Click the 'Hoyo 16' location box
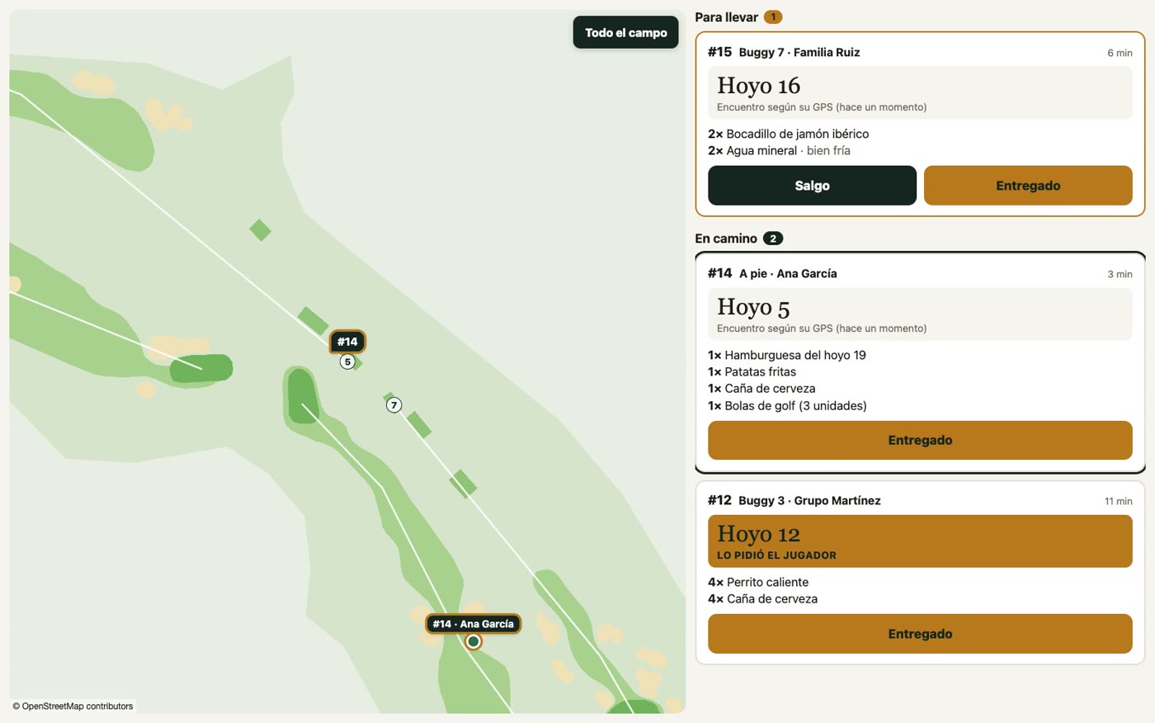Viewport: 1155px width, 723px height. [x=920, y=92]
